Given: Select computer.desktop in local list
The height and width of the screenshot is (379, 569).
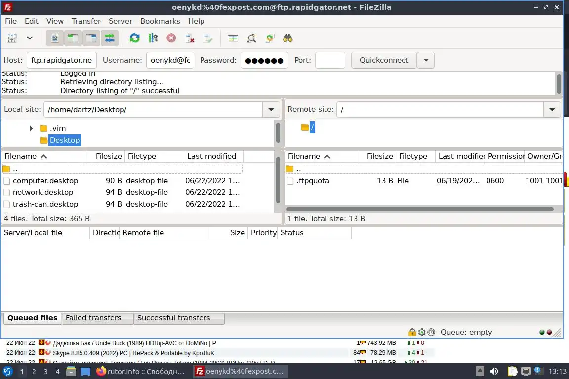Looking at the screenshot, I should pos(122,181).
